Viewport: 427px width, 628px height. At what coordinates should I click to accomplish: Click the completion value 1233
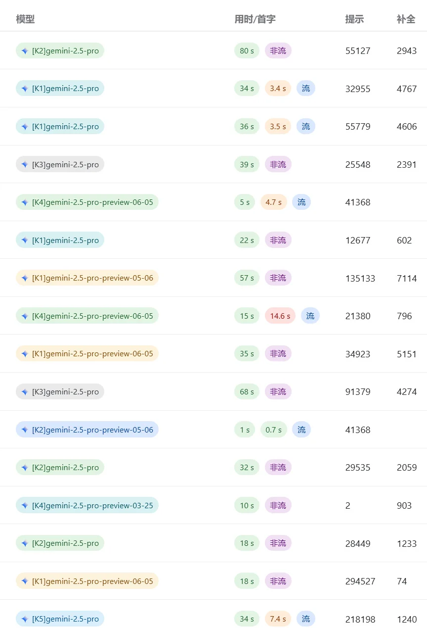[407, 543]
